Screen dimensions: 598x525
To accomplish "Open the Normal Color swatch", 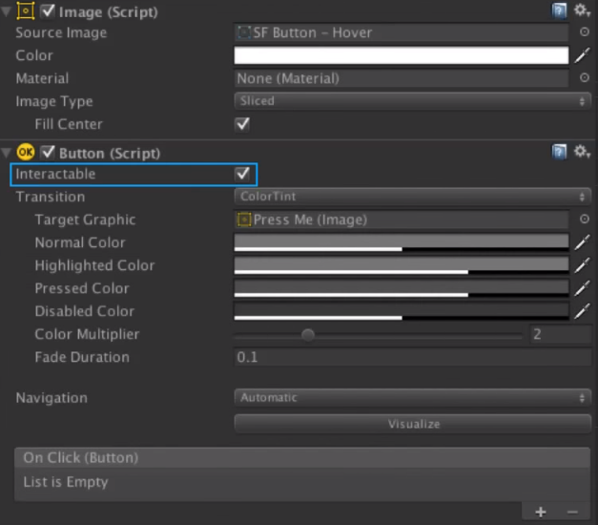I will pyautogui.click(x=402, y=242).
